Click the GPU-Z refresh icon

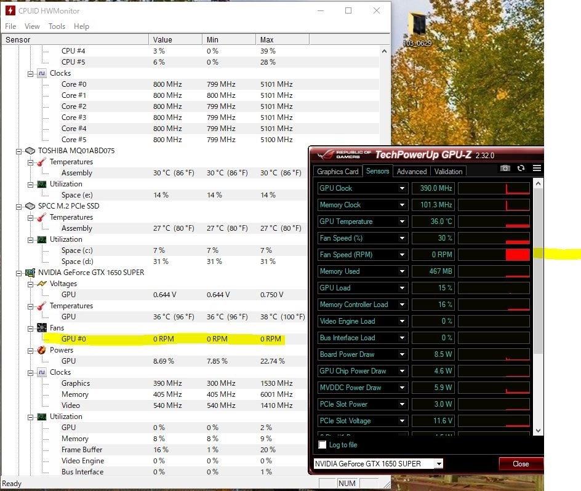pyautogui.click(x=521, y=168)
